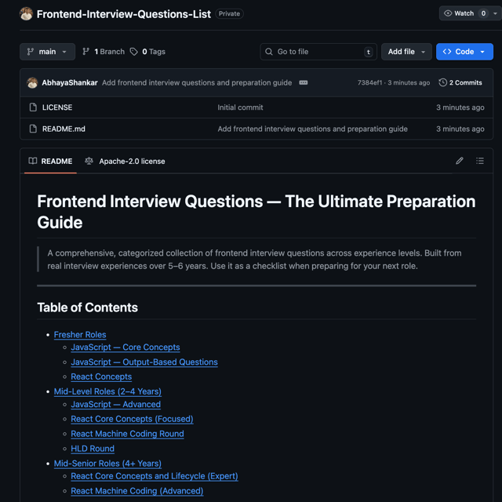
Task: Click the README.md file icon
Action: coord(33,129)
